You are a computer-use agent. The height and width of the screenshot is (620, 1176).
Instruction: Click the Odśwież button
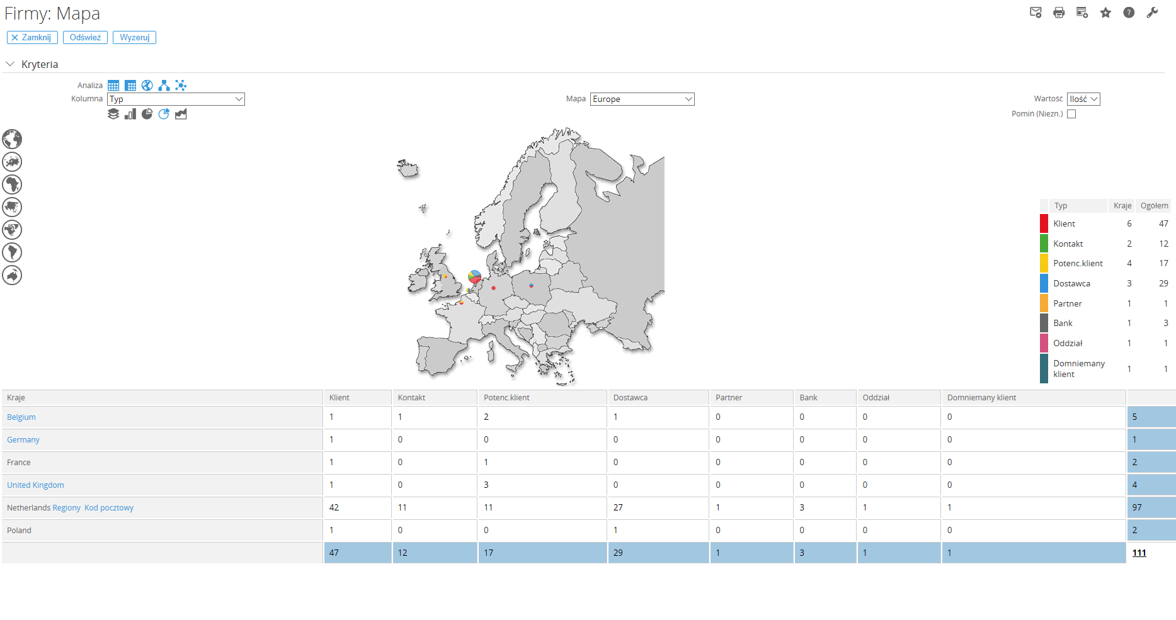point(85,38)
